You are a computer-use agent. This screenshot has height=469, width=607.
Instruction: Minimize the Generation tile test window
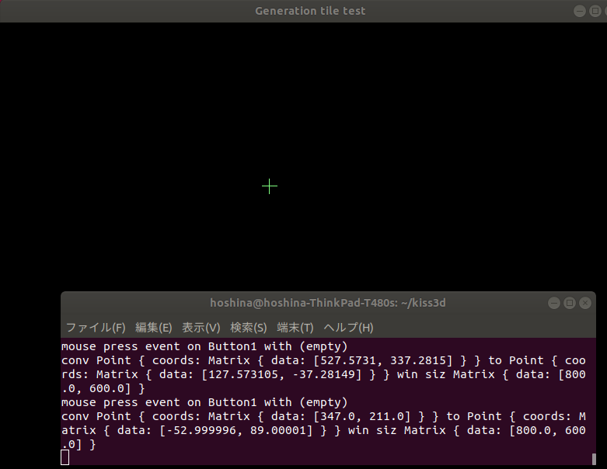(580, 11)
